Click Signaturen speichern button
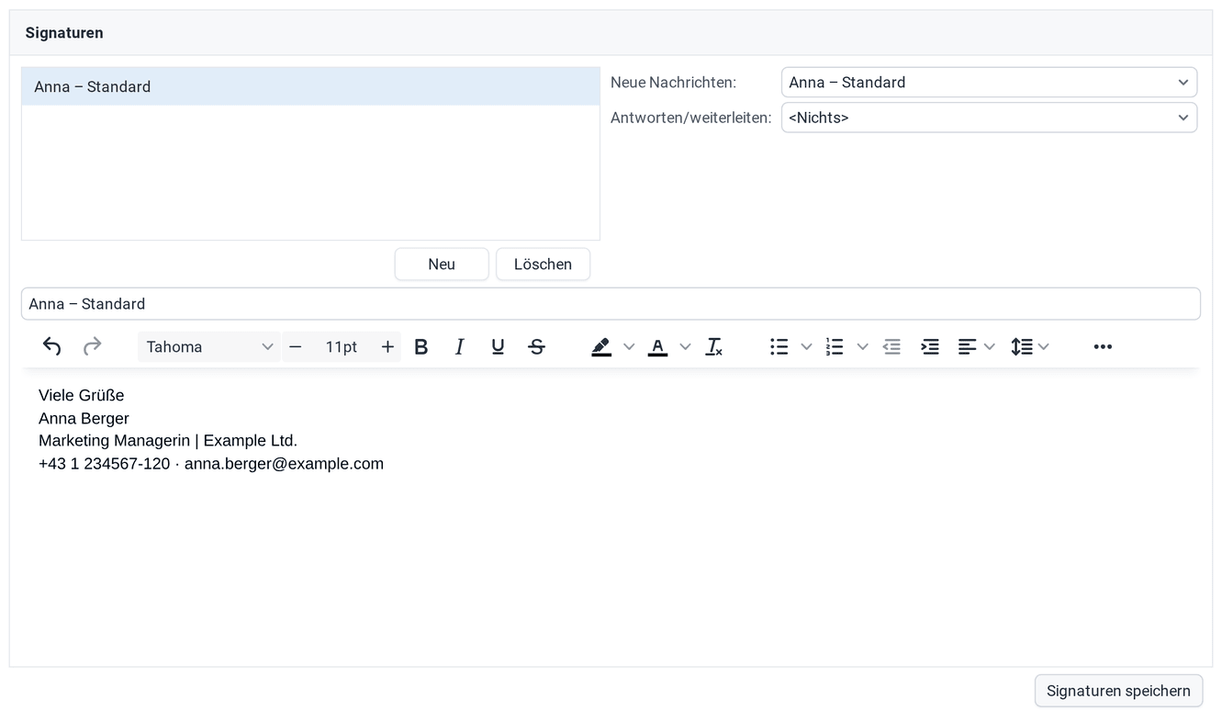This screenshot has height=722, width=1222. 1118,691
